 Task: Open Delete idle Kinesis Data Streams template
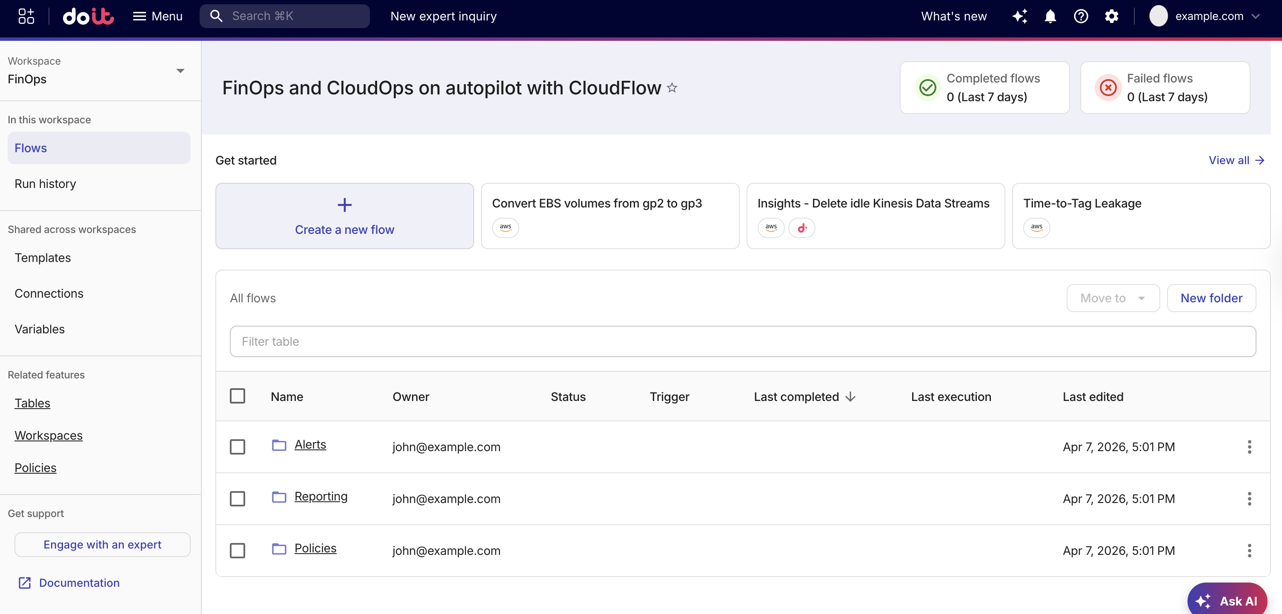tap(876, 216)
